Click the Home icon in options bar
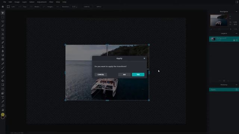Image resolution: width=239 pixels, height=134 pixels. [x=3, y=7]
